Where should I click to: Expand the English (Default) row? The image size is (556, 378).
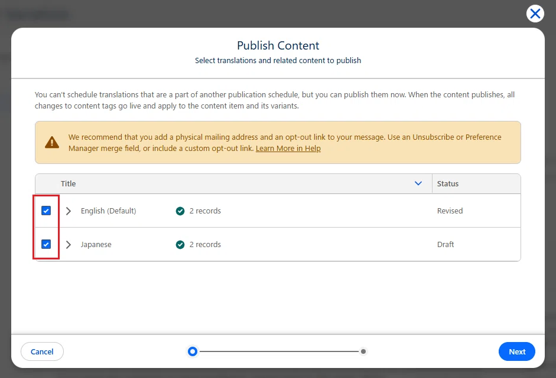tap(69, 211)
